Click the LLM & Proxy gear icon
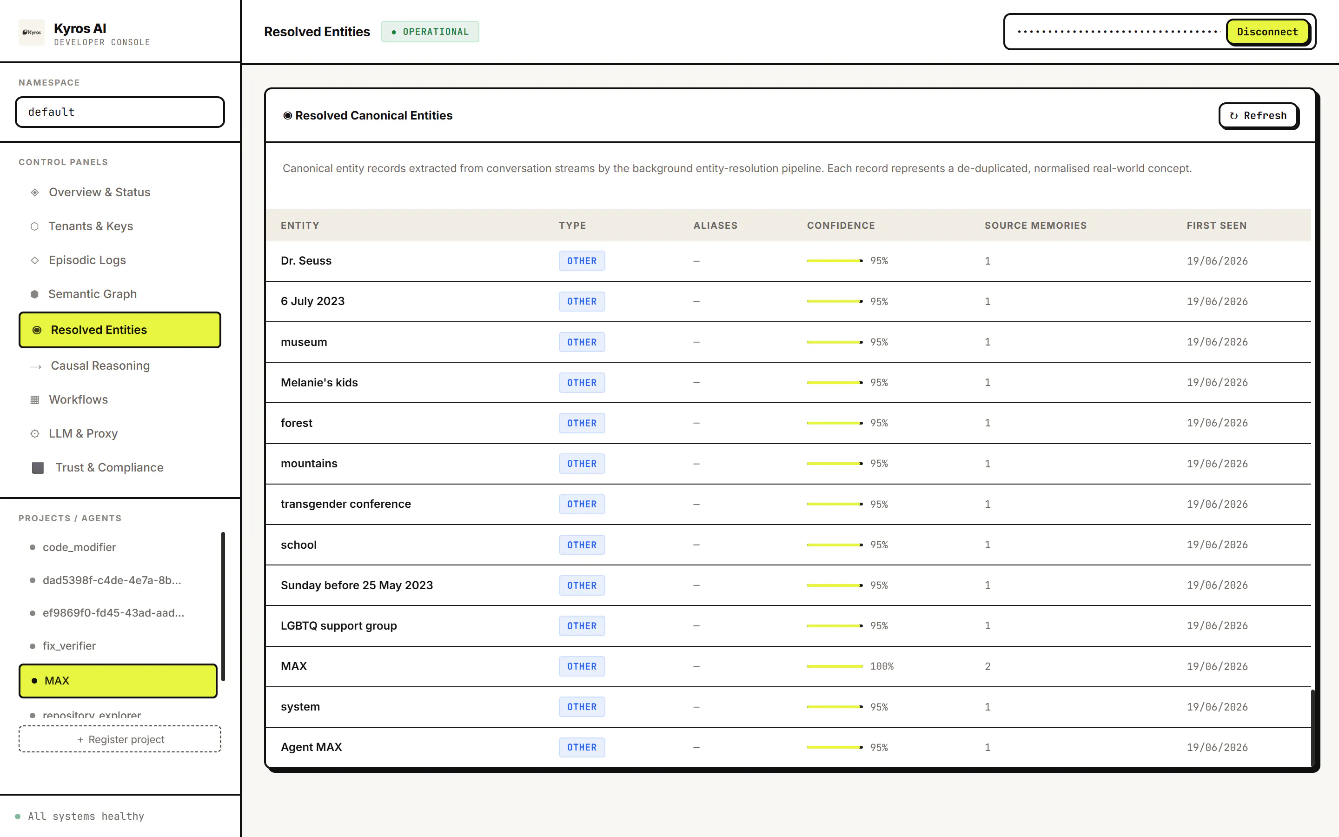Screen dimensions: 1339x837 [35, 434]
